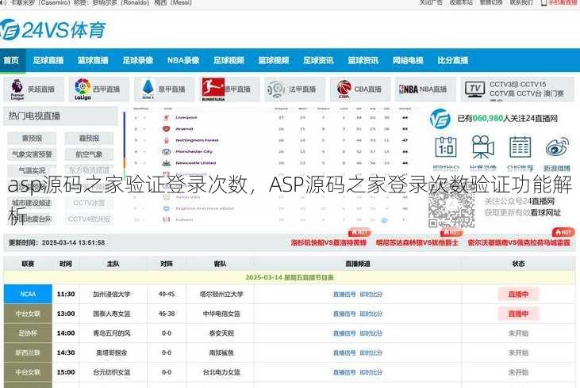The height and width of the screenshot is (388, 580).
Task: Click 即时比分 for 奥塔哥掘金 match
Action: point(371,353)
